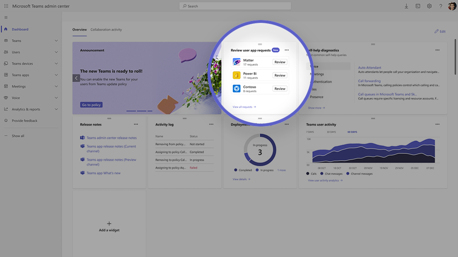Open the app launcher grid icon
Image resolution: width=458 pixels, height=257 pixels.
pyautogui.click(x=6, y=6)
